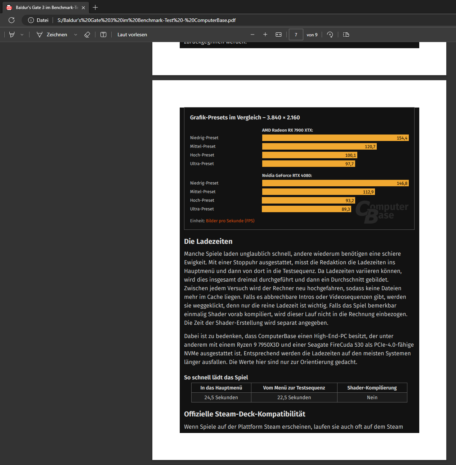This screenshot has width=456, height=465.
Task: Click the 154,4 Niedrig-Preset bar of Radeon
Action: click(335, 138)
